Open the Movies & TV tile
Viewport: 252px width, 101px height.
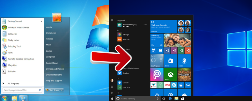pos(181,85)
